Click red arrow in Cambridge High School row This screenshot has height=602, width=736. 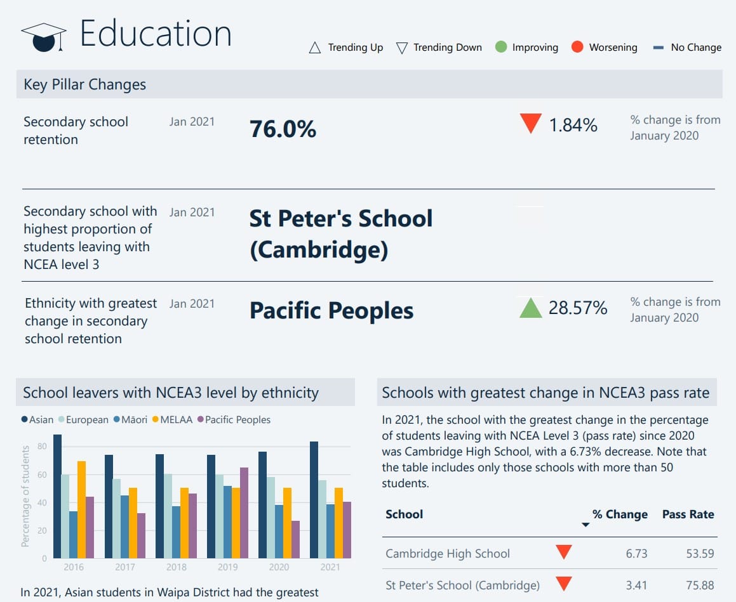[563, 553]
